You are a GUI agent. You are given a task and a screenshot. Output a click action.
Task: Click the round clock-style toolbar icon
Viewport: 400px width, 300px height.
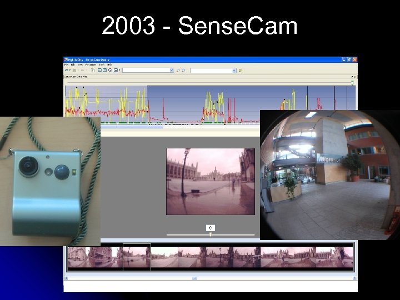tap(110, 70)
